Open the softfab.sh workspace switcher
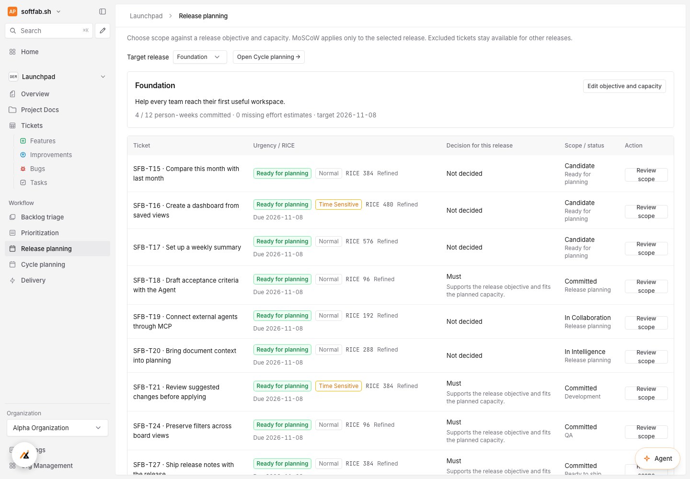Screen dimensions: 690x479 pyautogui.click(x=34, y=11)
